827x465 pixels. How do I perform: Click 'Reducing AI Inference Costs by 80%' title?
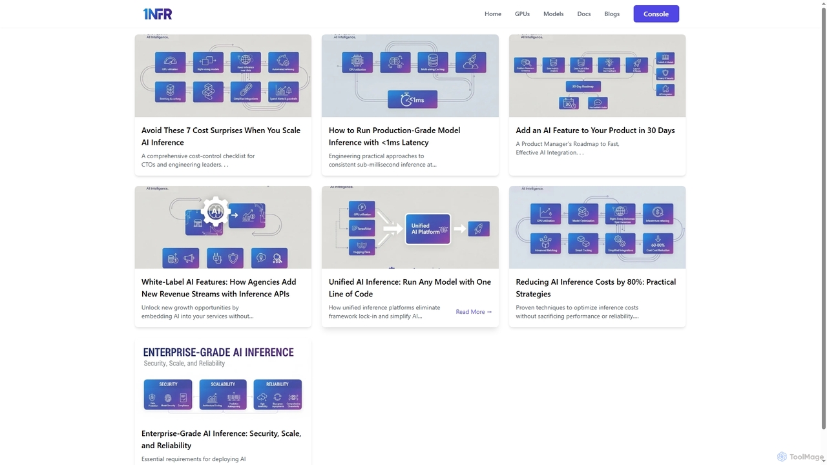coord(596,288)
